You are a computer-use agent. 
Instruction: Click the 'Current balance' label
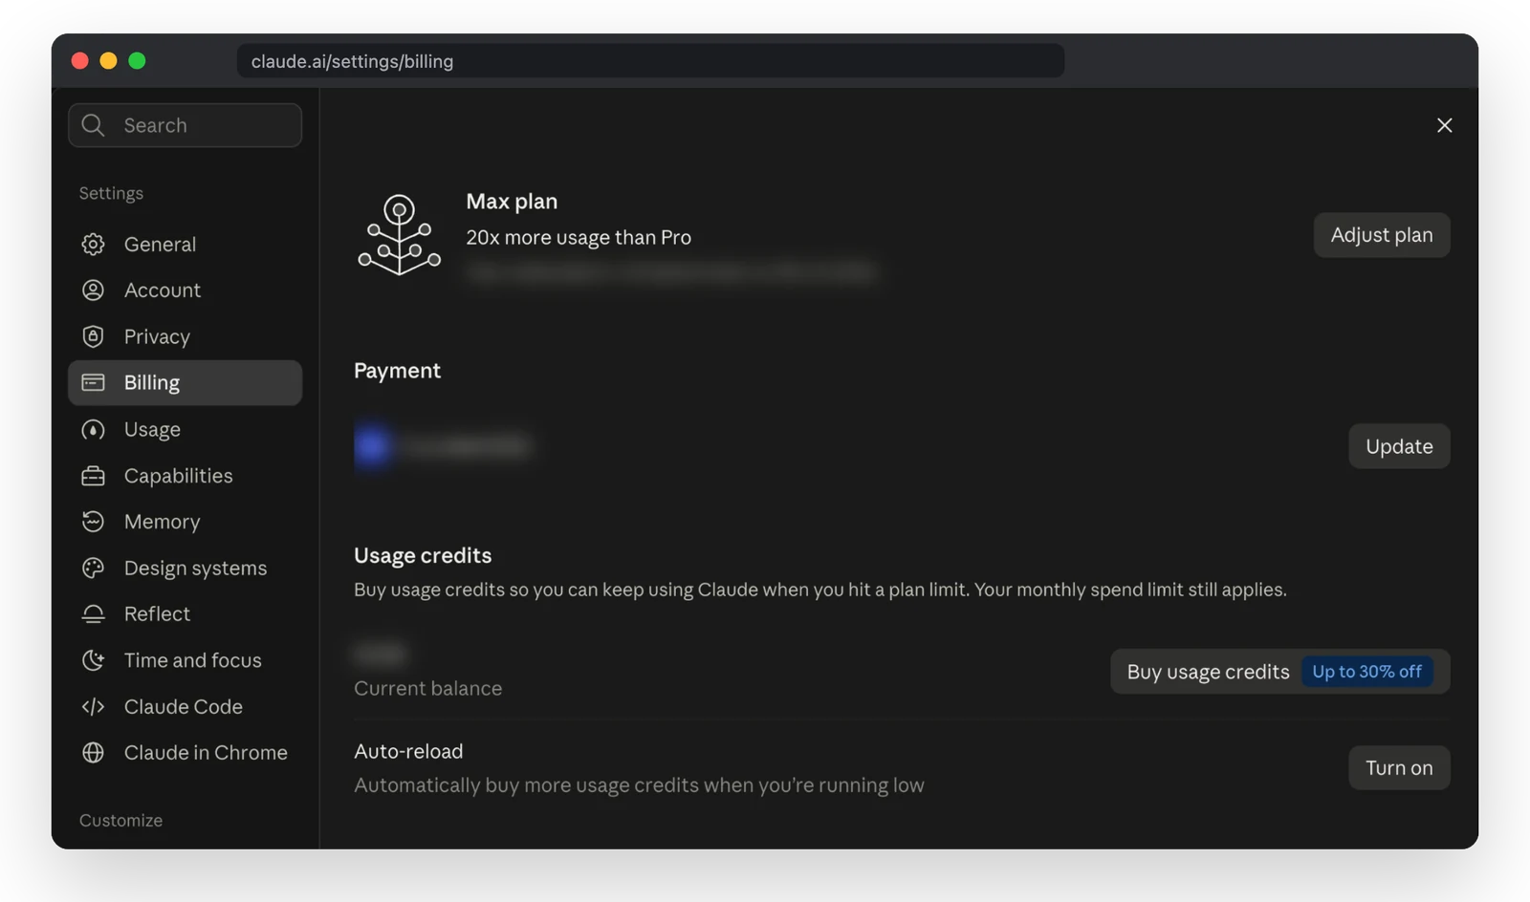coord(427,689)
